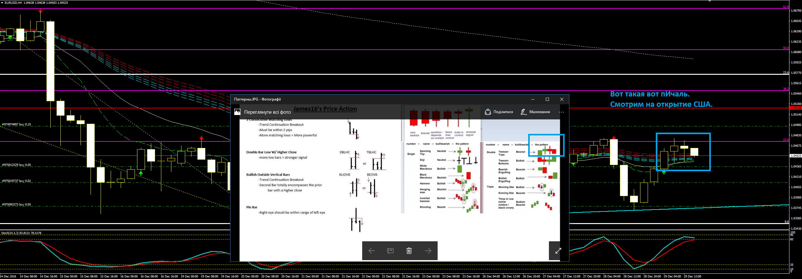Image resolution: width=802 pixels, height=279 pixels.
Task: Click the 38.2 Fibonacci level label
Action: coord(786,89)
